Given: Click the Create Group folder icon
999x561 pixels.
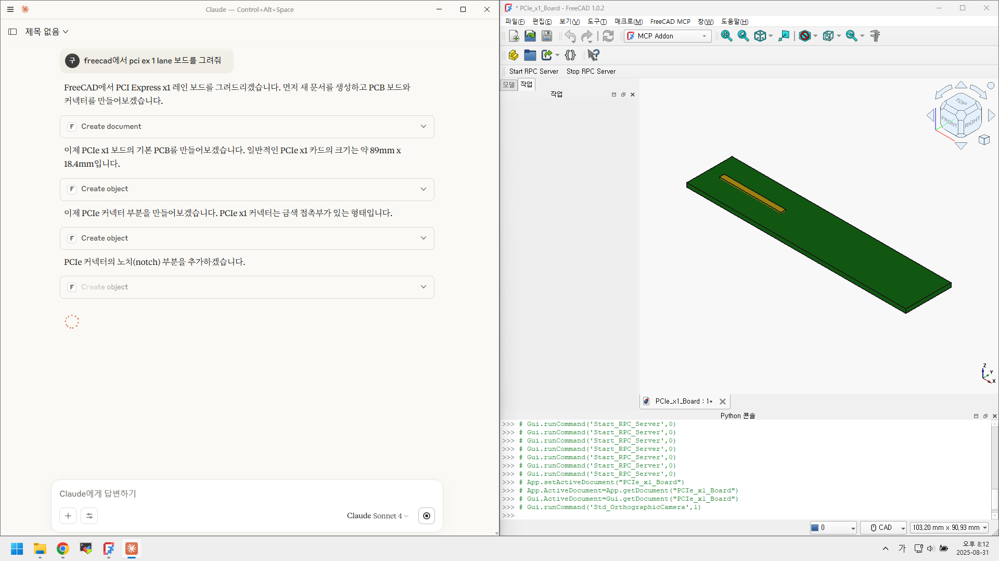Looking at the screenshot, I should click(x=530, y=55).
